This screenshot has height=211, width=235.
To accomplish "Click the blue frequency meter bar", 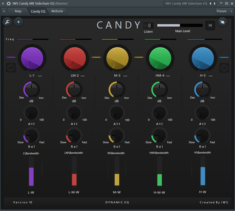I will [x=204, y=39].
